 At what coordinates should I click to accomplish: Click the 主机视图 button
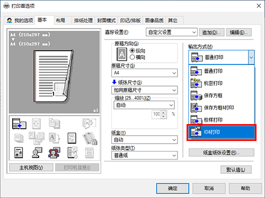pos(31,167)
